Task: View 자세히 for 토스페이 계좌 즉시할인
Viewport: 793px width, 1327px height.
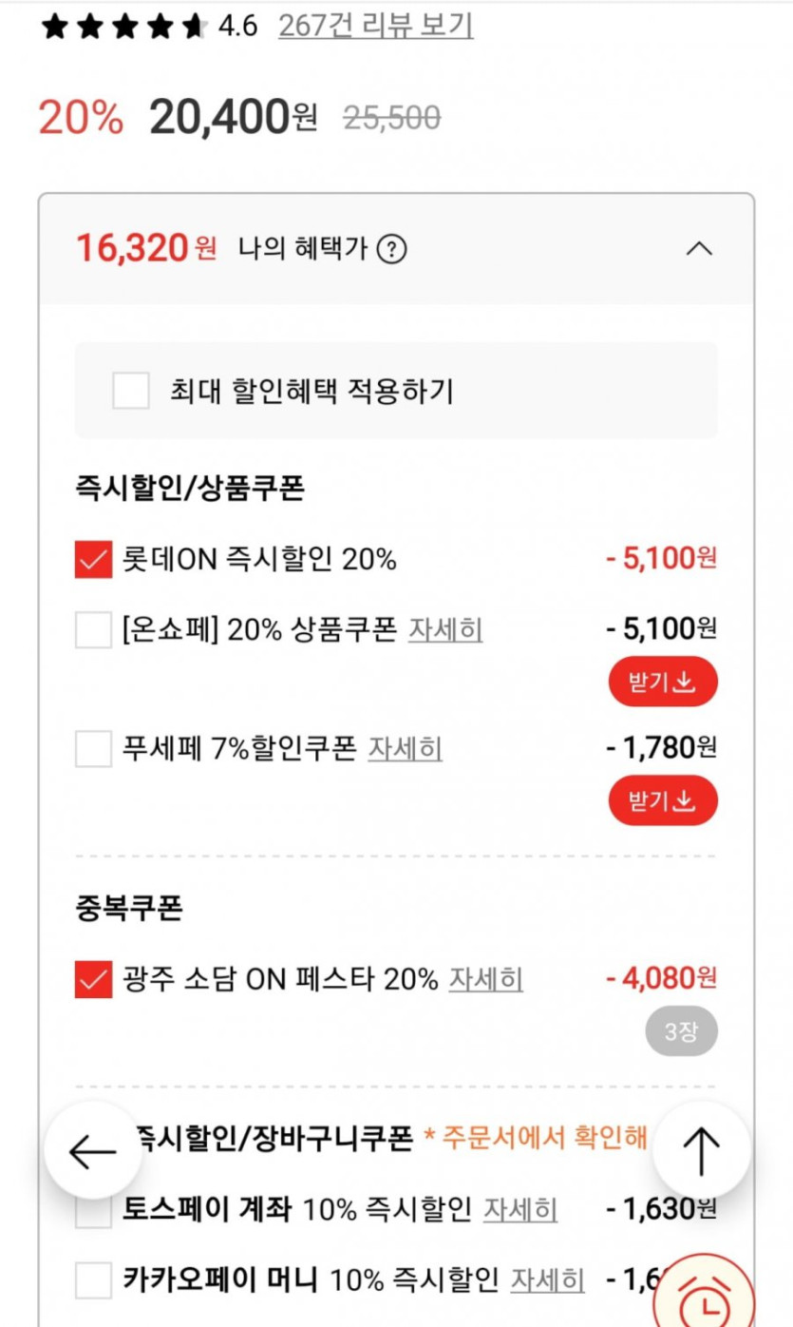Action: click(x=520, y=1209)
